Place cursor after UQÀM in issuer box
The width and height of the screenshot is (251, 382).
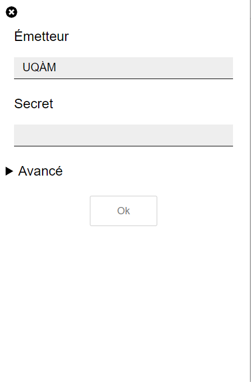57,67
